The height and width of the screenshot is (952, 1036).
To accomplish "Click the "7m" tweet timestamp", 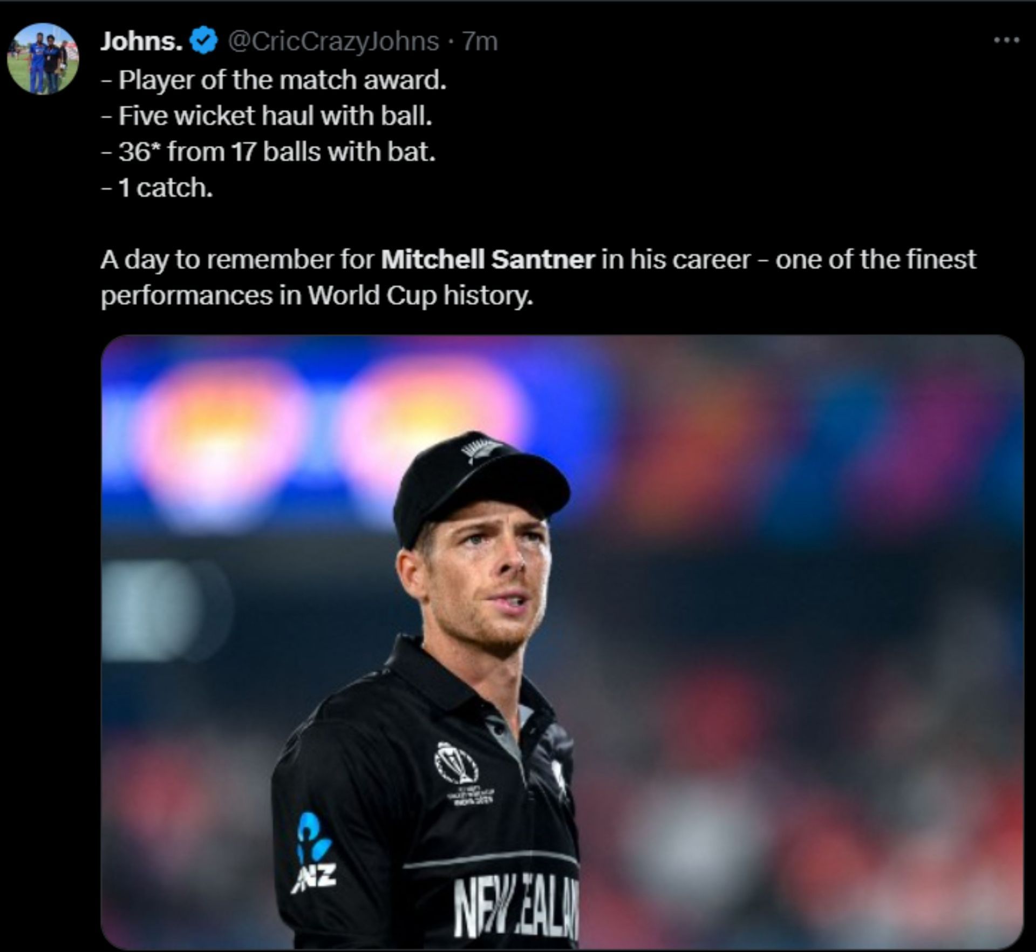I will click(480, 42).
